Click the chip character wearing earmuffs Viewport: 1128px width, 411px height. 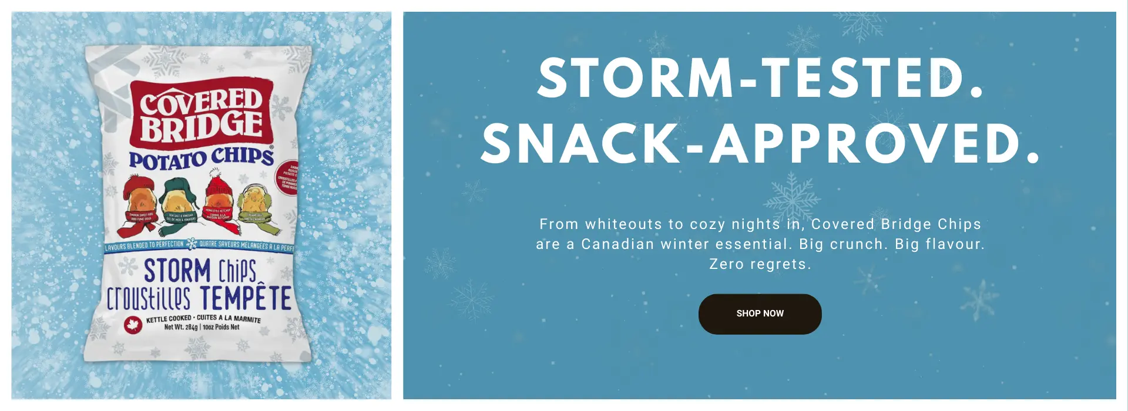point(255,200)
